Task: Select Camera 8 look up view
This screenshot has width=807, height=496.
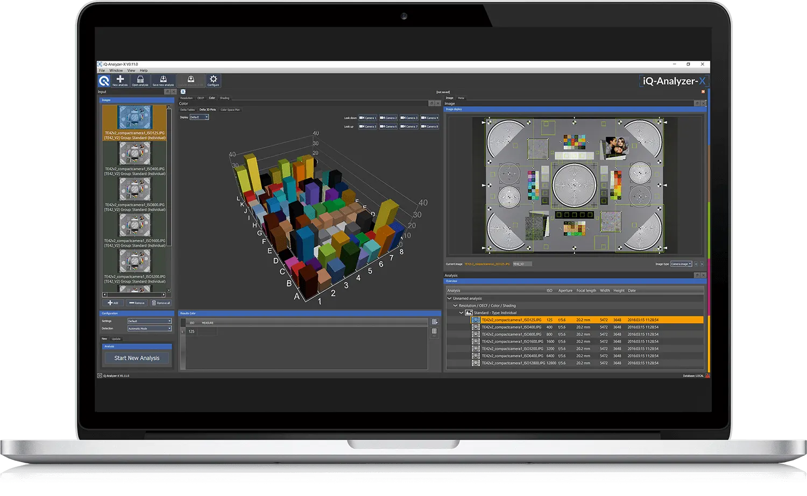Action: (429, 126)
